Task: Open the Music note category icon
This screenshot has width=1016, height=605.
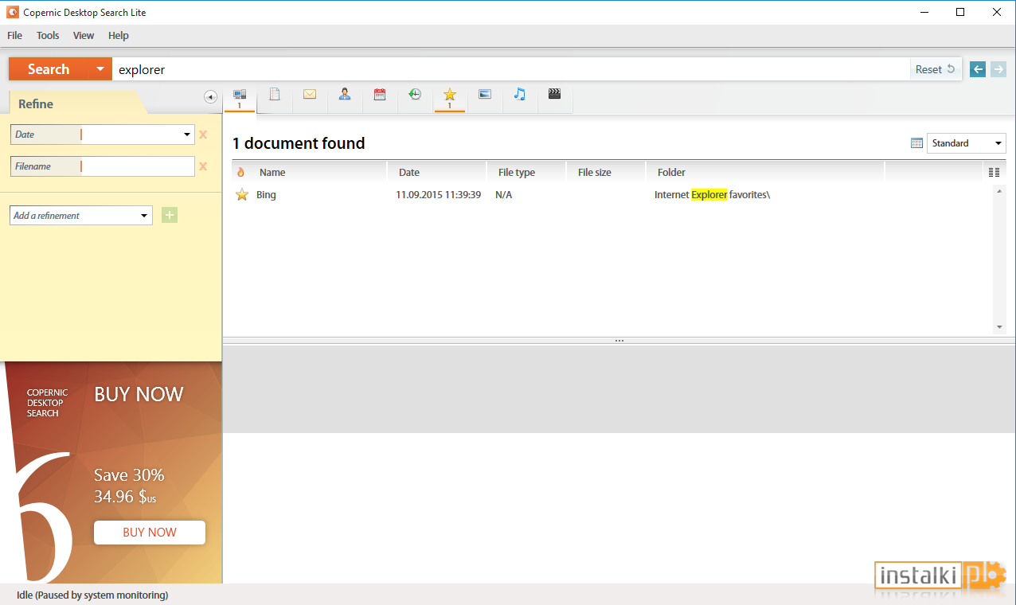Action: (x=520, y=94)
